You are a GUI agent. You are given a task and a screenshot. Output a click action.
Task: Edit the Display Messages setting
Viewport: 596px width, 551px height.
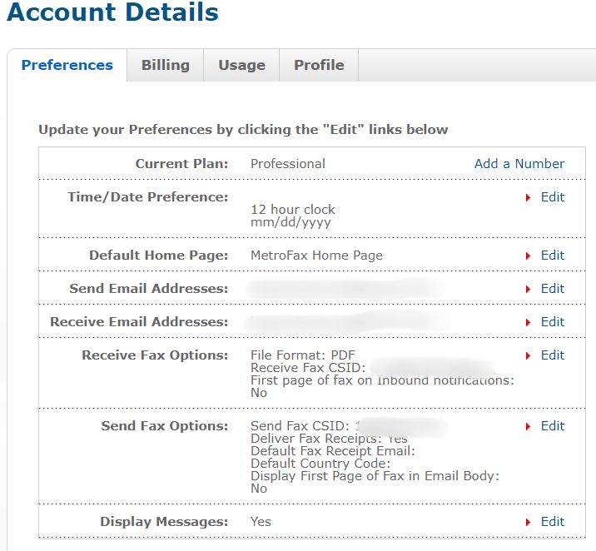point(553,522)
